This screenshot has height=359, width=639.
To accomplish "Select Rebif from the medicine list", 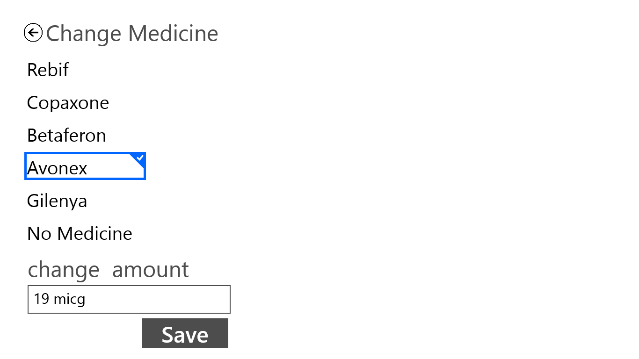I will 48,70.
